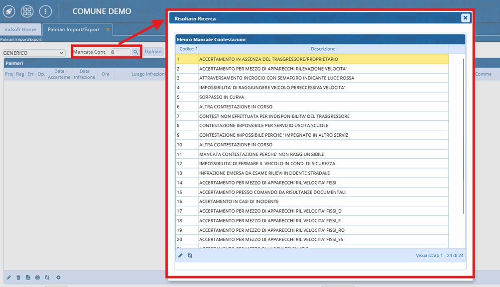The width and height of the screenshot is (500, 287).
Task: Click the results list vertical scrollbar
Action: (464, 134)
